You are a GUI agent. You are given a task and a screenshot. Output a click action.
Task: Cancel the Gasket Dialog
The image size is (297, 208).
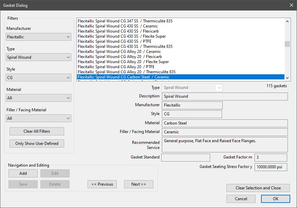[x=241, y=199]
